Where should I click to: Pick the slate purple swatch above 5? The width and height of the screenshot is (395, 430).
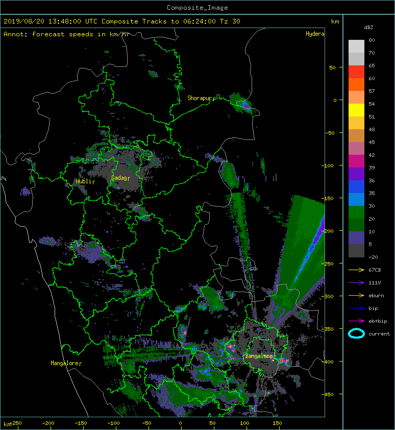(x=356, y=238)
